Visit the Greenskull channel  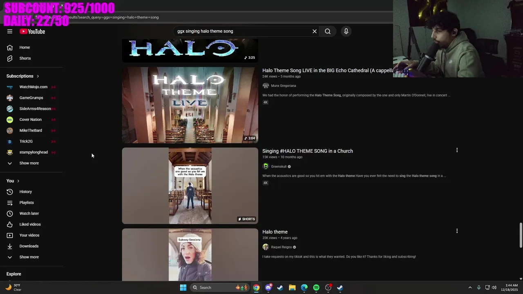point(279,167)
